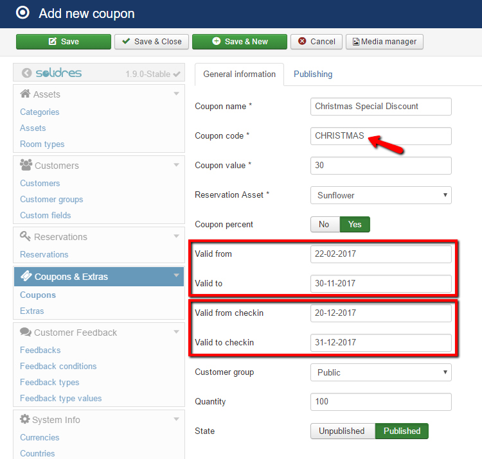Viewport: 482px width, 459px height.
Task: Click the Coupon name field
Action: tap(381, 107)
